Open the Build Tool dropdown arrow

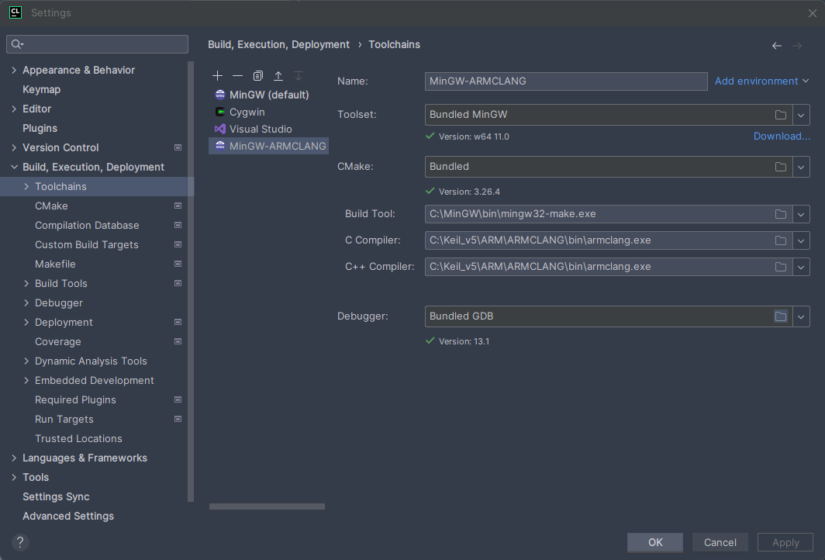[801, 214]
